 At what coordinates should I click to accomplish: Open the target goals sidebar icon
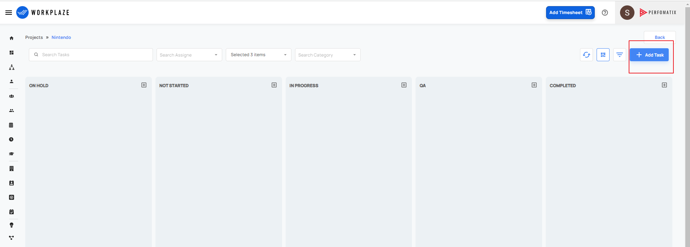[12, 197]
